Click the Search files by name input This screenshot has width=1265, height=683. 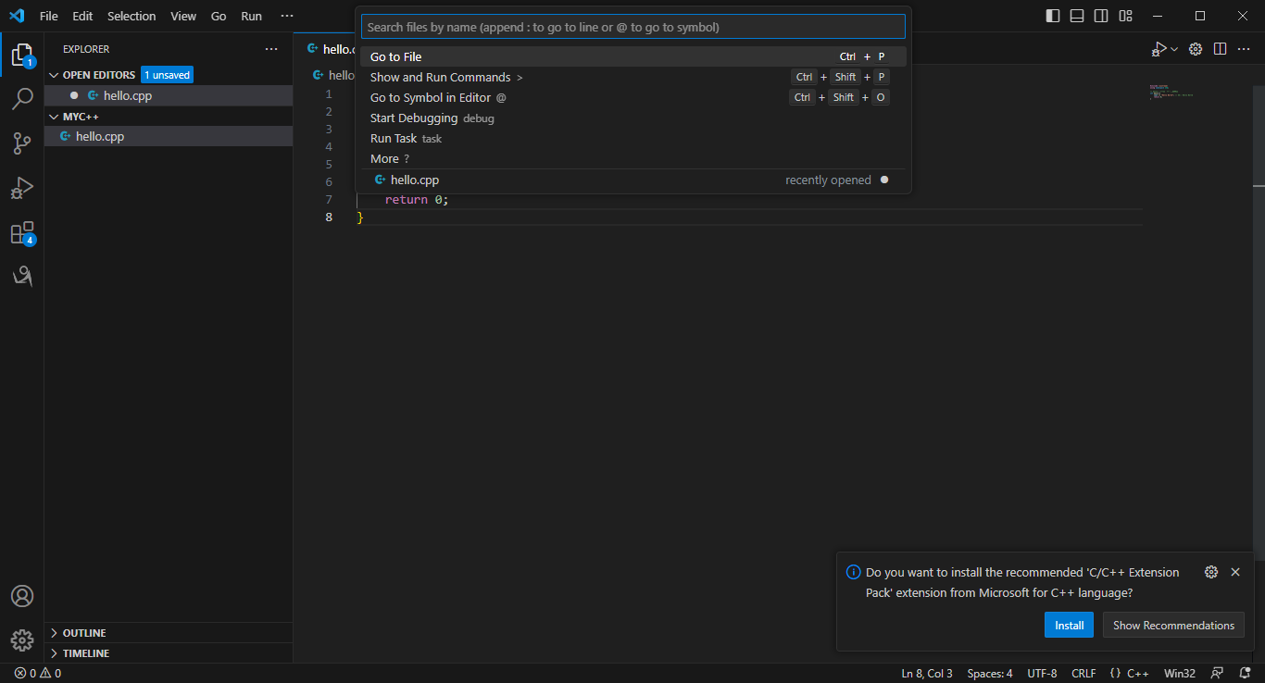(x=632, y=27)
